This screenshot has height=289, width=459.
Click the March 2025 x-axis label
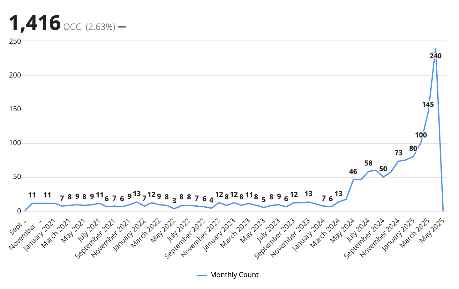tap(414, 233)
